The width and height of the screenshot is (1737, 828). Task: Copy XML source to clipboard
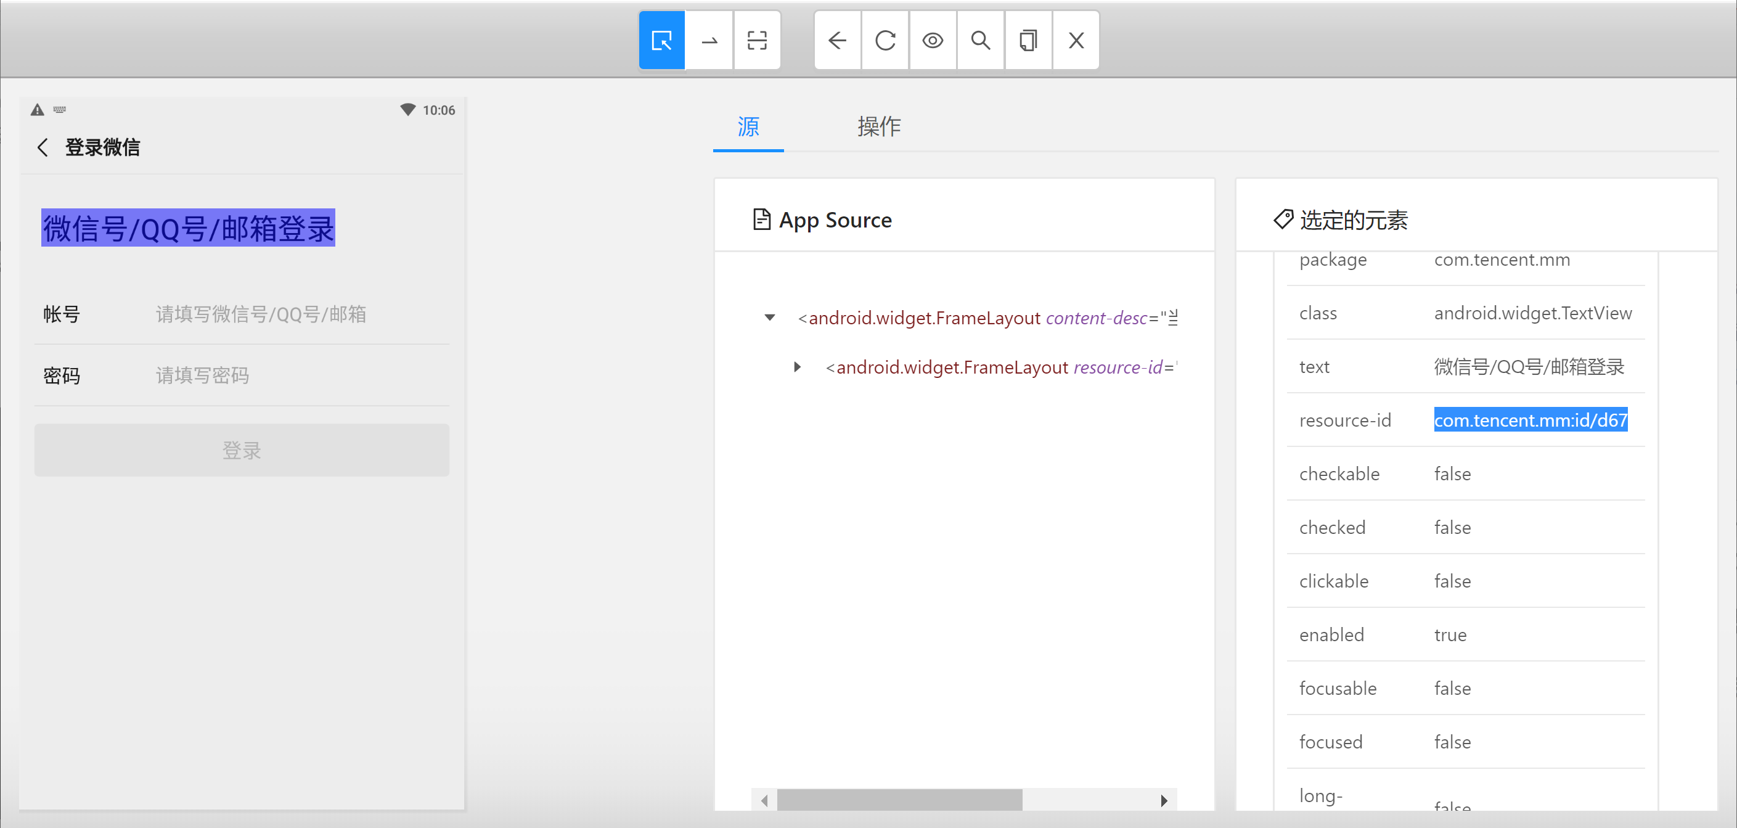(1028, 41)
